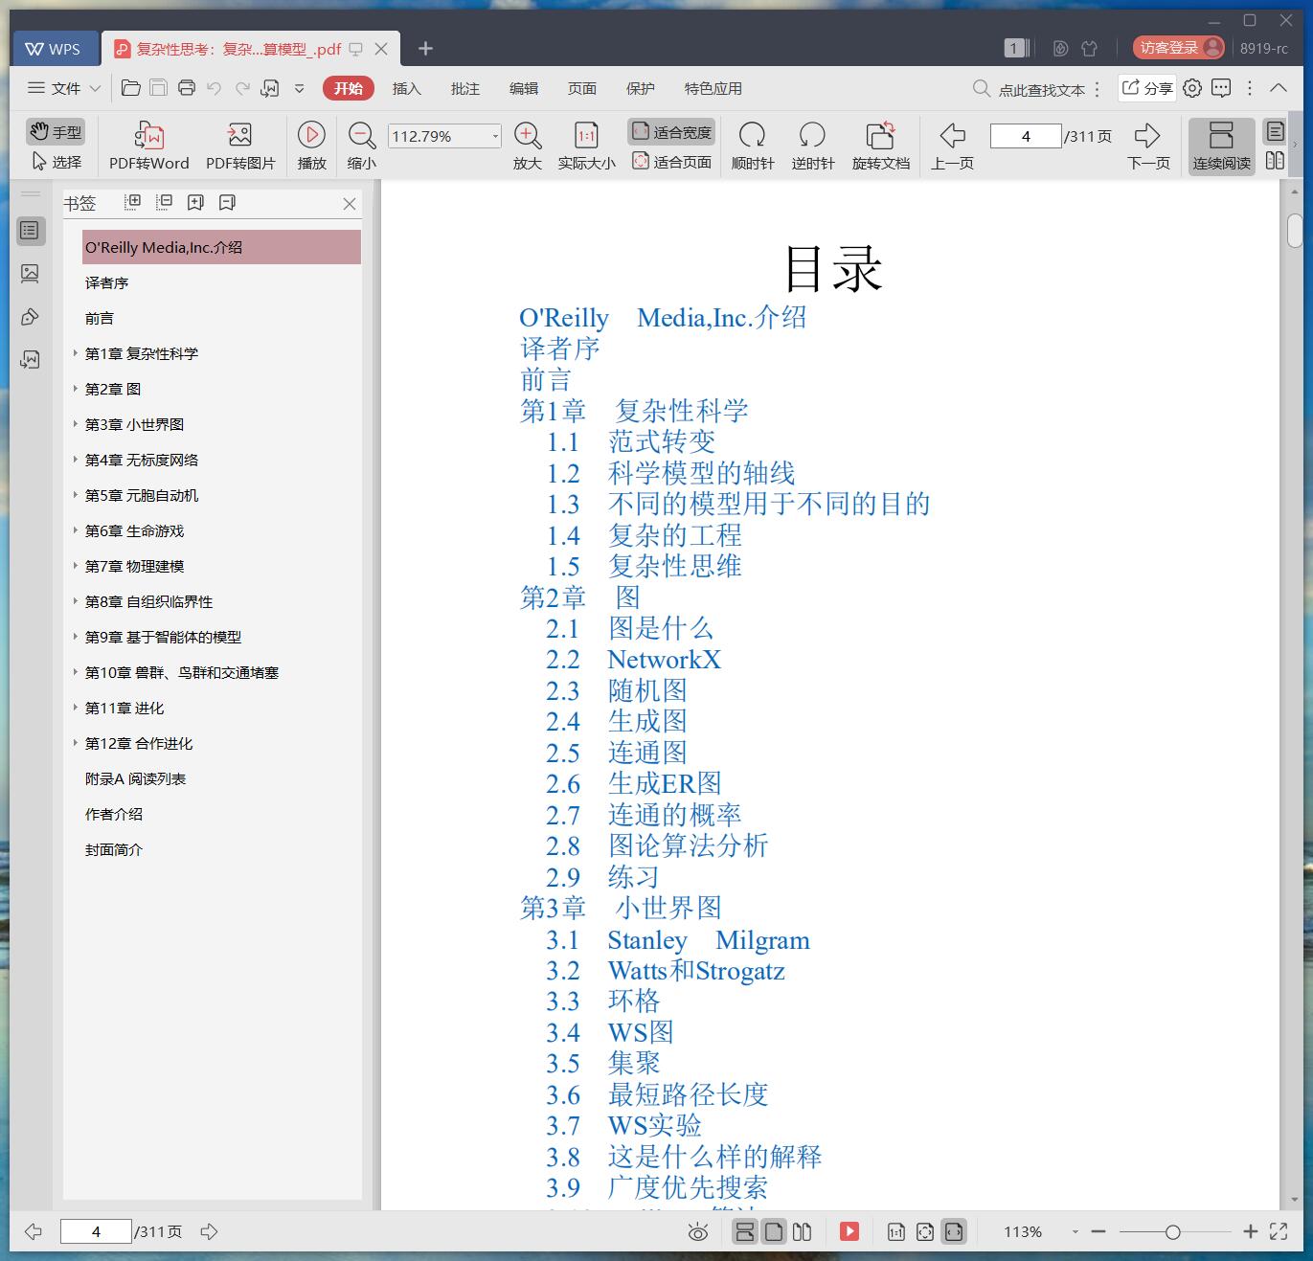The image size is (1313, 1261).
Task: Go to 下一页 next page
Action: [1148, 146]
